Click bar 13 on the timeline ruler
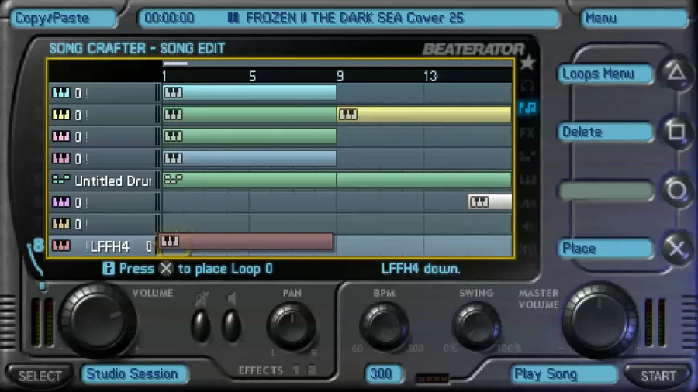 (x=430, y=77)
